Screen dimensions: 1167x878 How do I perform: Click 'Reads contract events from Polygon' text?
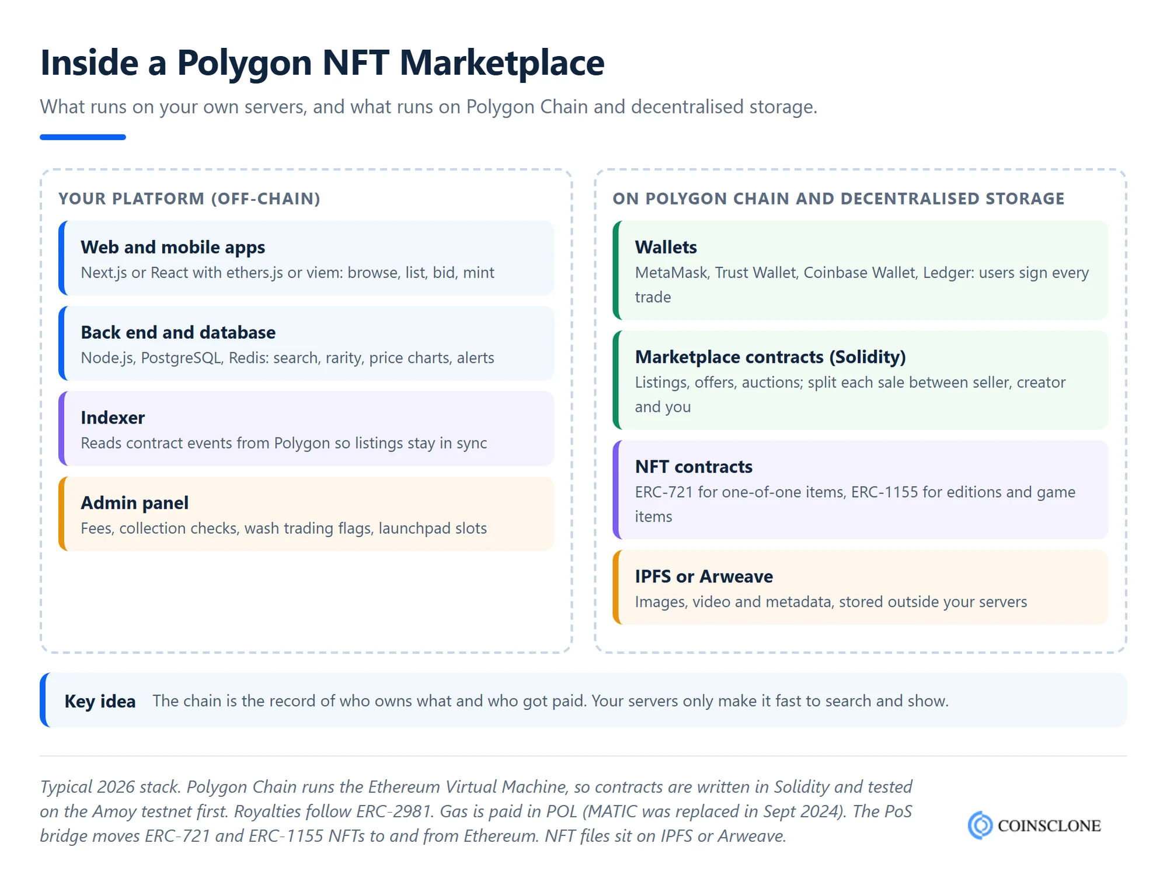pos(284,443)
